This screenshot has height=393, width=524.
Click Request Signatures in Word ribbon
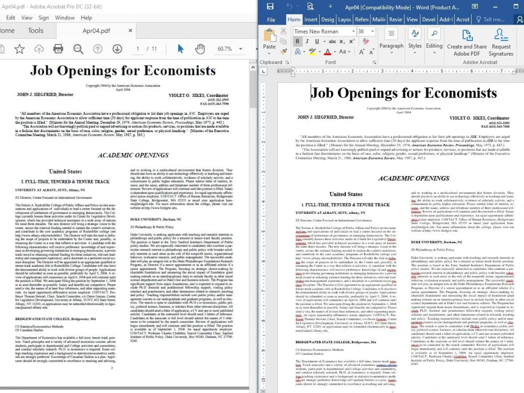pos(501,42)
